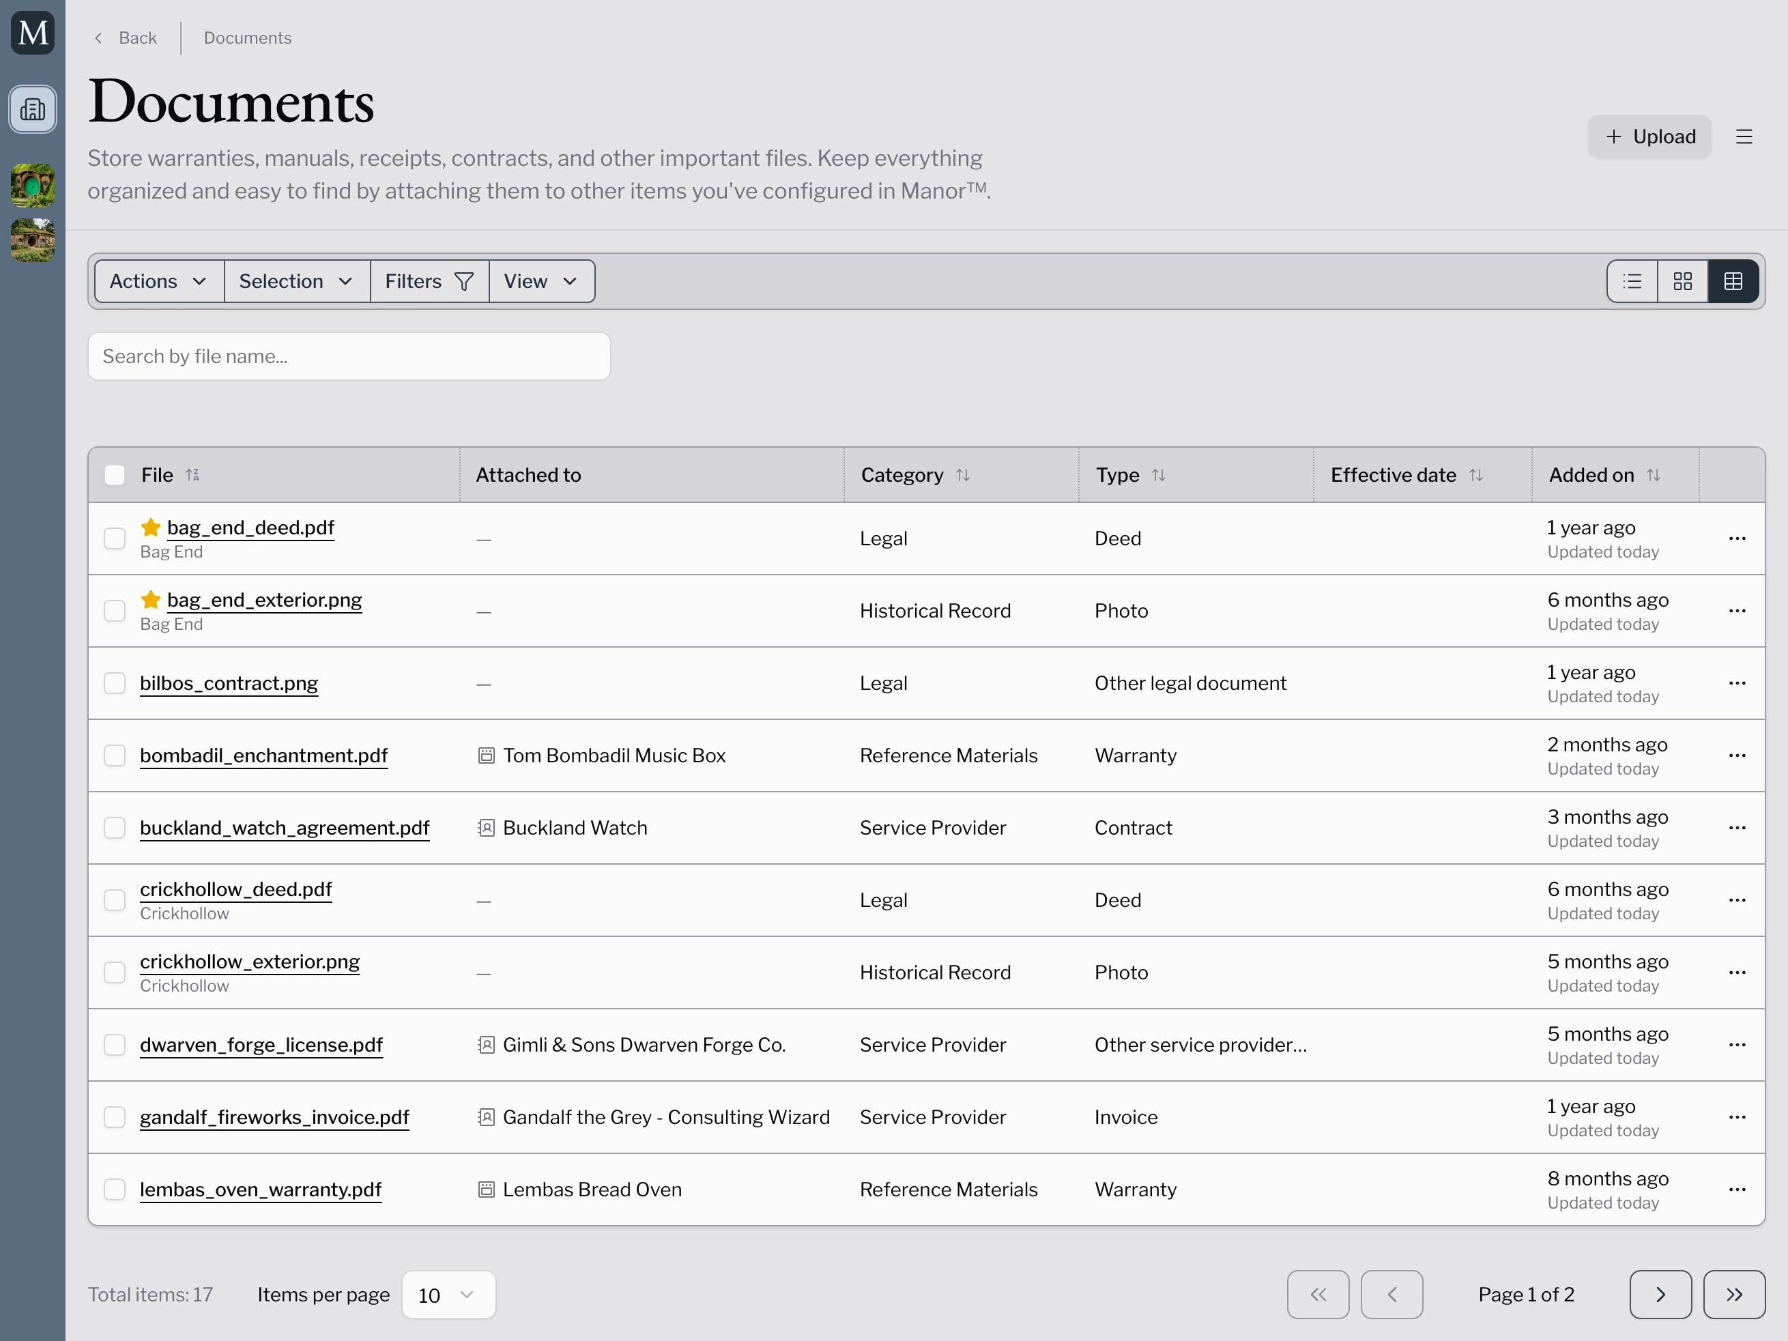This screenshot has height=1341, width=1788.
Task: Check the bag_end_deed.pdf row checkbox
Action: tap(115, 538)
